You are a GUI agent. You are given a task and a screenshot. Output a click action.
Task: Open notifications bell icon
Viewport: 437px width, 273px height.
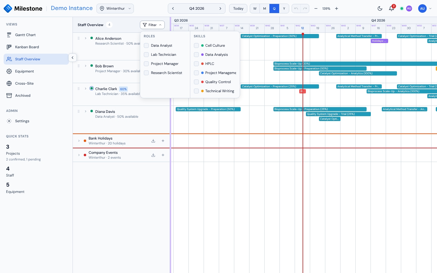391,8
